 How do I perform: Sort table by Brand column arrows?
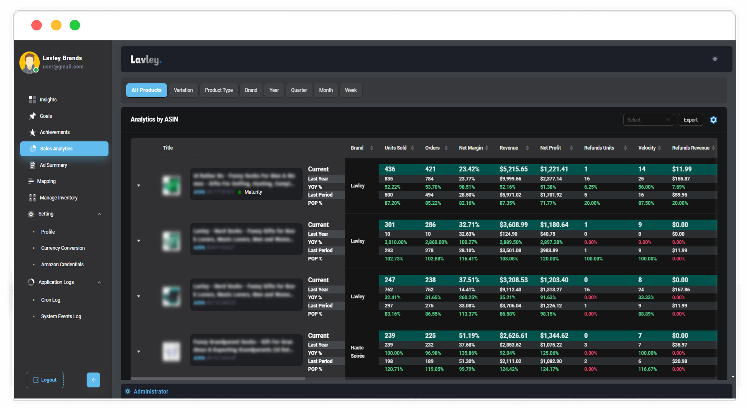click(372, 148)
